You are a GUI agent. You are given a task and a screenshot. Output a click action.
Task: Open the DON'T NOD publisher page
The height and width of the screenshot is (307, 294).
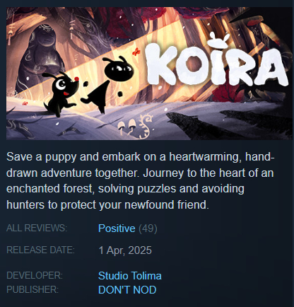click(x=127, y=290)
